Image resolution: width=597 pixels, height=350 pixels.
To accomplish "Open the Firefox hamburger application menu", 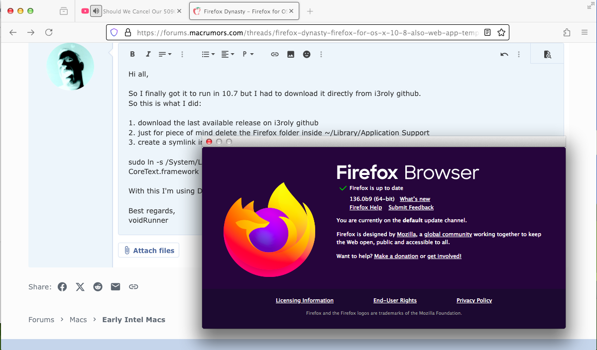I will (x=585, y=33).
